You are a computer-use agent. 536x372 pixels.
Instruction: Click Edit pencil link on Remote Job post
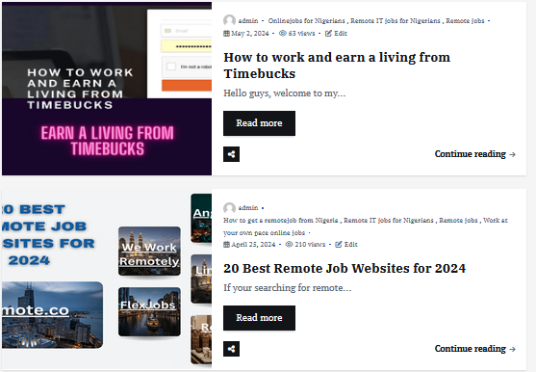coord(346,245)
